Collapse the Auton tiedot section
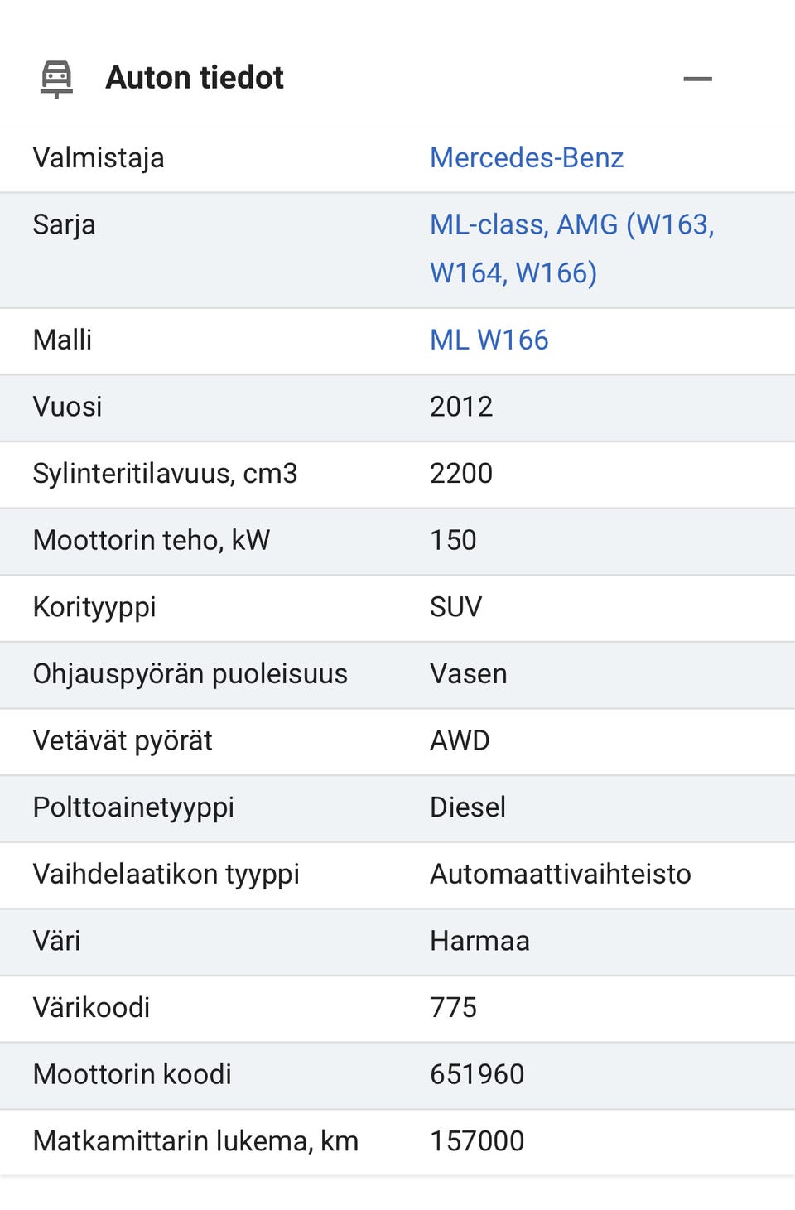The height and width of the screenshot is (1210, 795). [697, 79]
